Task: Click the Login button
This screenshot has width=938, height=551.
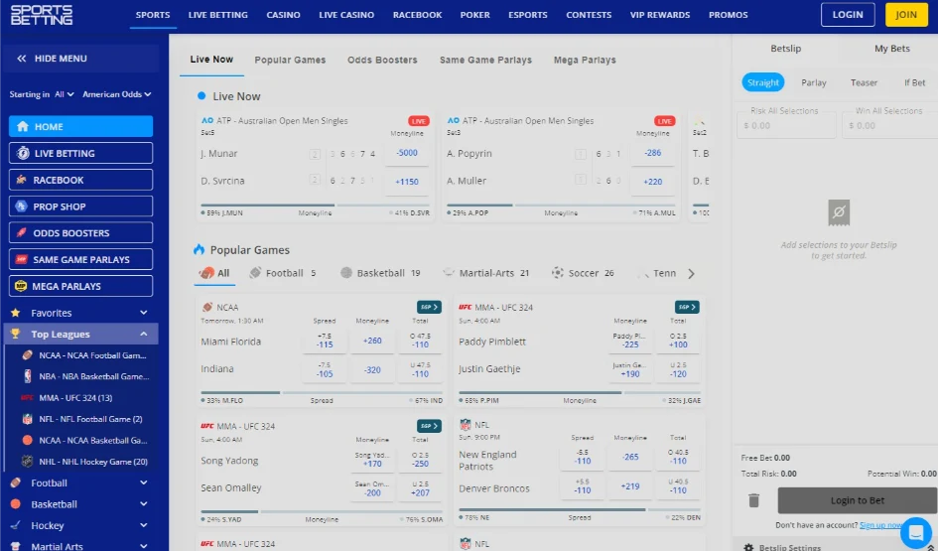Action: (848, 15)
